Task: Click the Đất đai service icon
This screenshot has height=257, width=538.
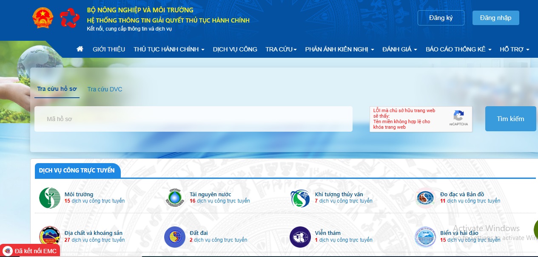Action: tap(175, 237)
